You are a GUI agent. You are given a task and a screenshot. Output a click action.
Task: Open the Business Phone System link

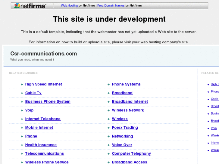pyautogui.click(x=48, y=102)
